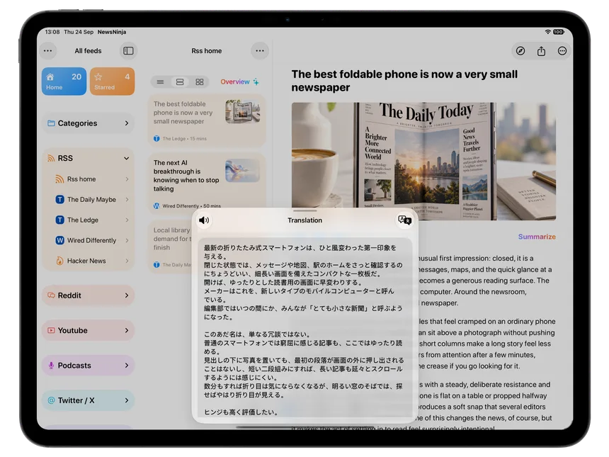
Task: Select the Starred items tile
Action: [113, 81]
